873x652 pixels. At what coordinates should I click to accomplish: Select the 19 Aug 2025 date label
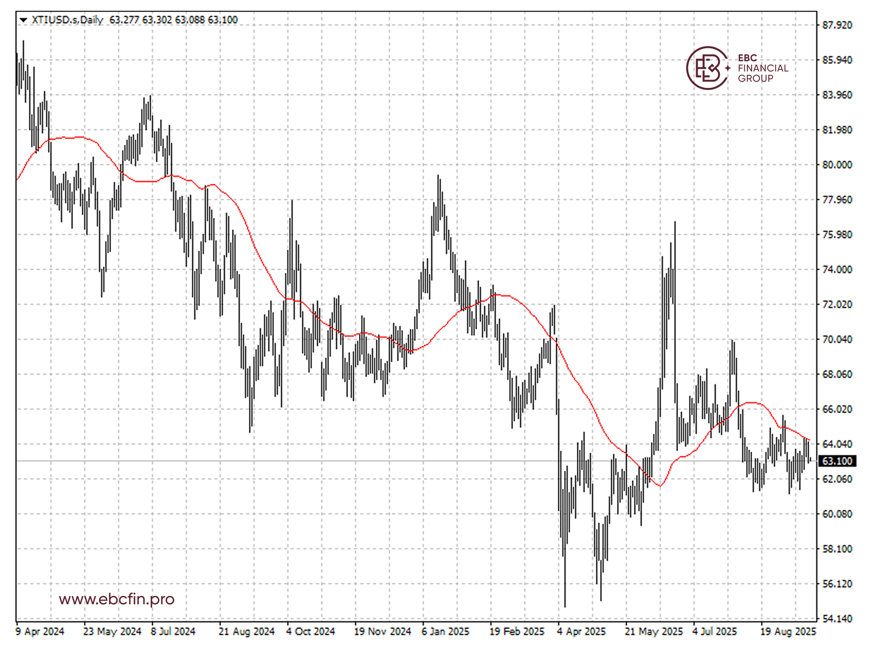point(788,632)
